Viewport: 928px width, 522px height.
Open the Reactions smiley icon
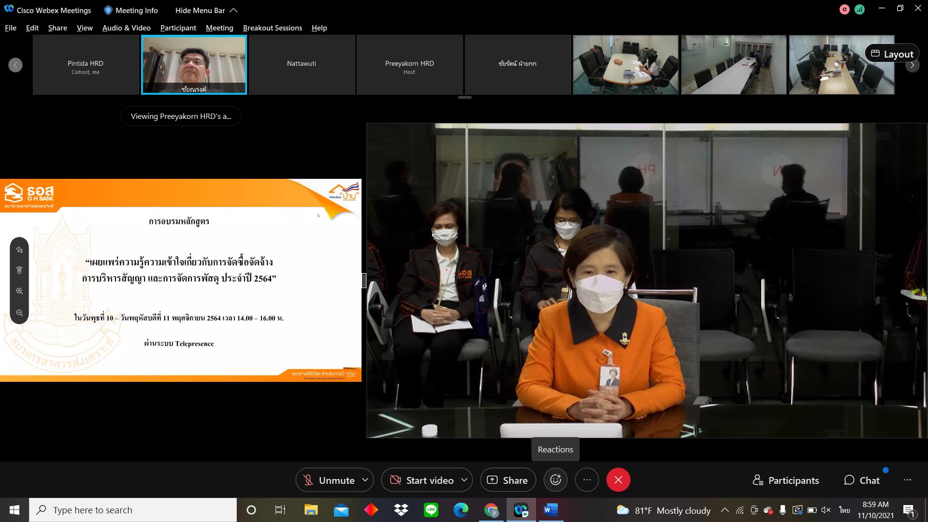555,480
